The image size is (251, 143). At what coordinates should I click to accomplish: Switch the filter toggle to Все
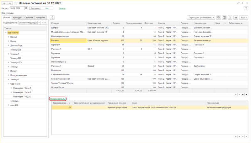[47, 8]
